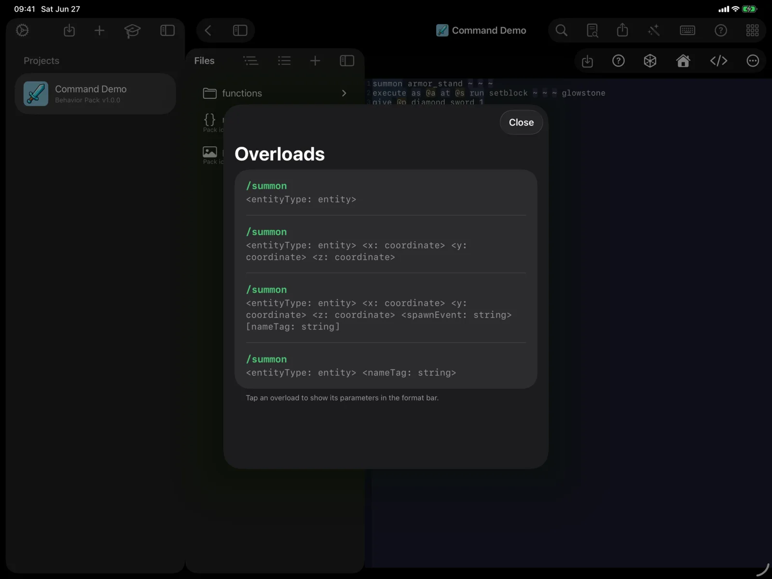Click the import project download icon
The image size is (772, 579).
69,30
